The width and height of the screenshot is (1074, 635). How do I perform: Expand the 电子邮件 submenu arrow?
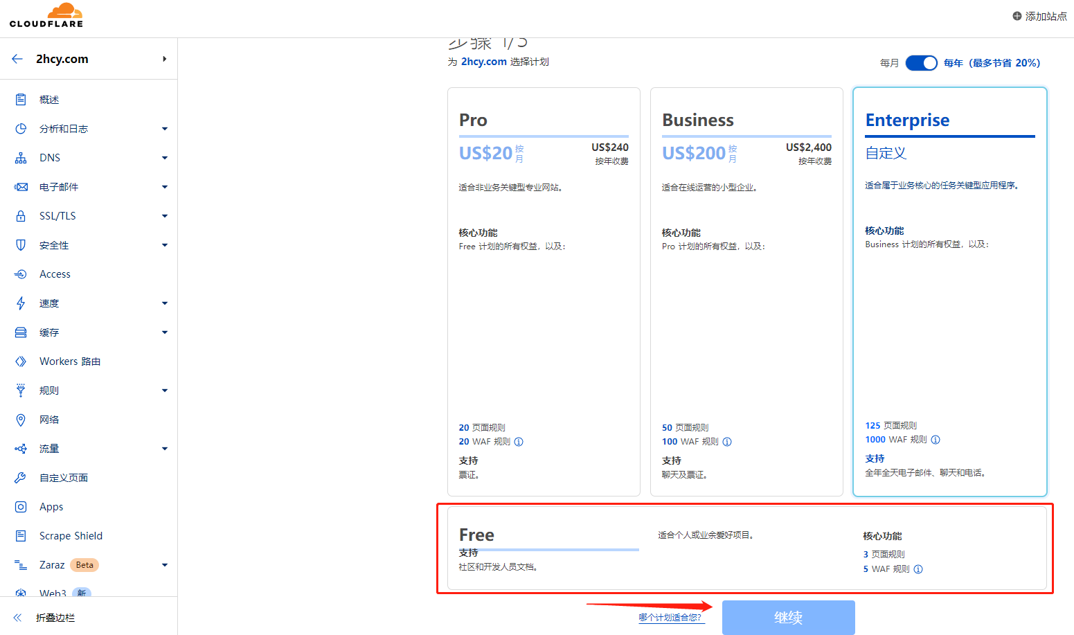(x=165, y=187)
